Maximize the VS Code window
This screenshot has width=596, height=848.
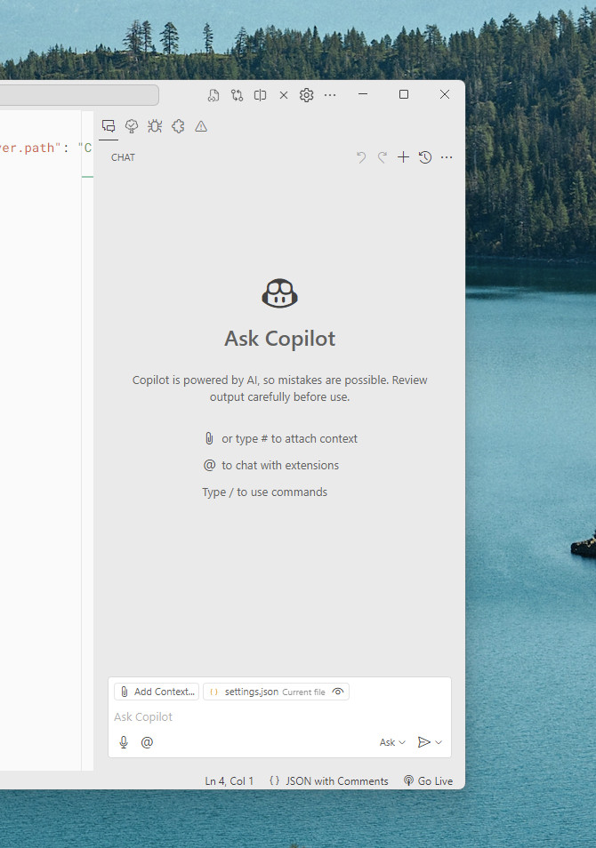pos(403,94)
